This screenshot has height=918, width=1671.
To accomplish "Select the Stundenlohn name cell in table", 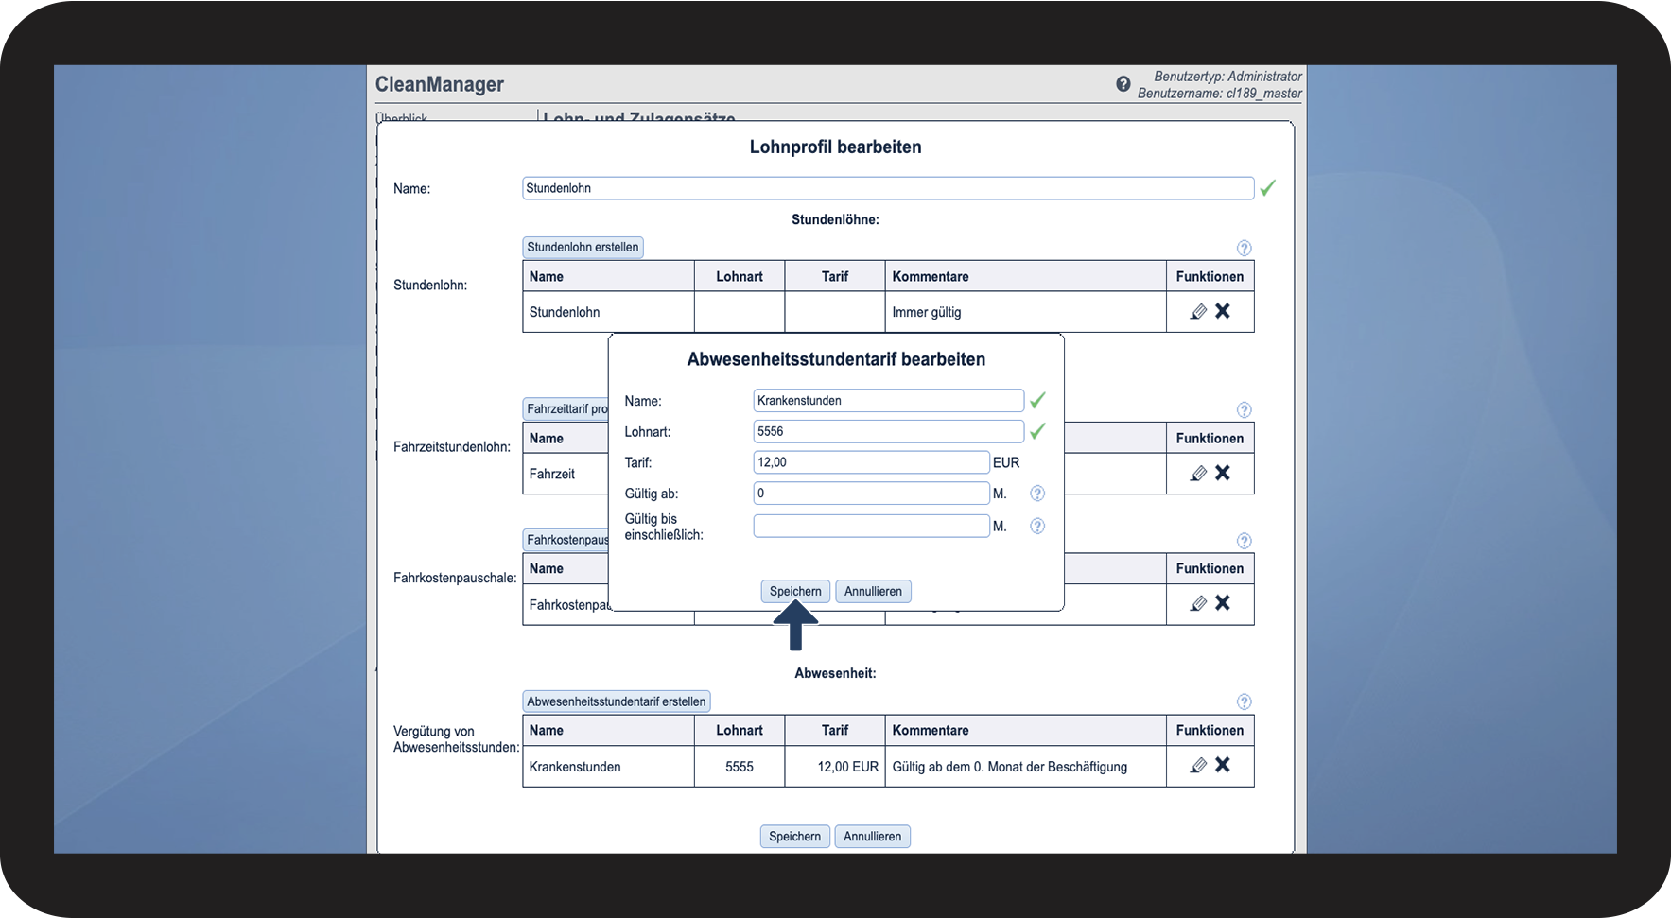I will click(x=608, y=312).
